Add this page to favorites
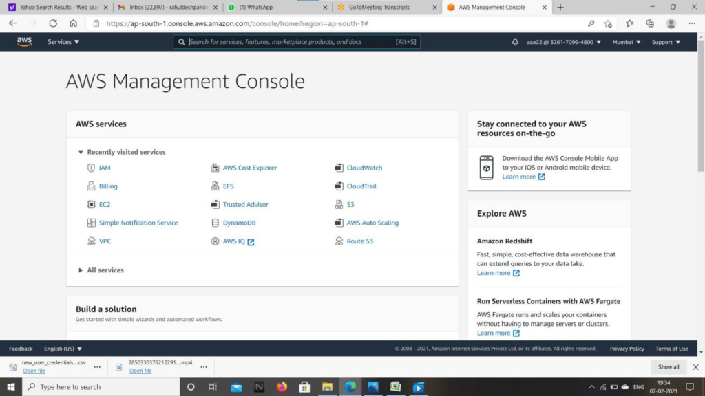 pos(608,23)
